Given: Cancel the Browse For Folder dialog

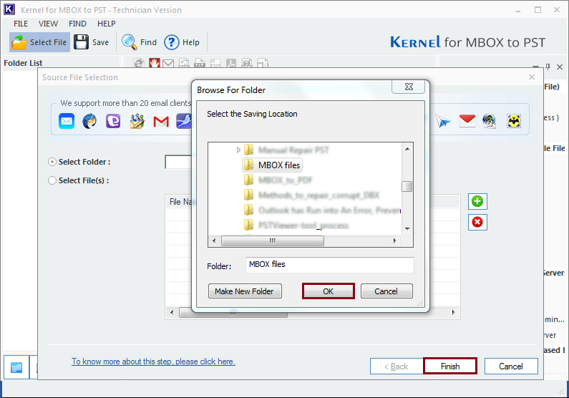Looking at the screenshot, I should coord(386,291).
